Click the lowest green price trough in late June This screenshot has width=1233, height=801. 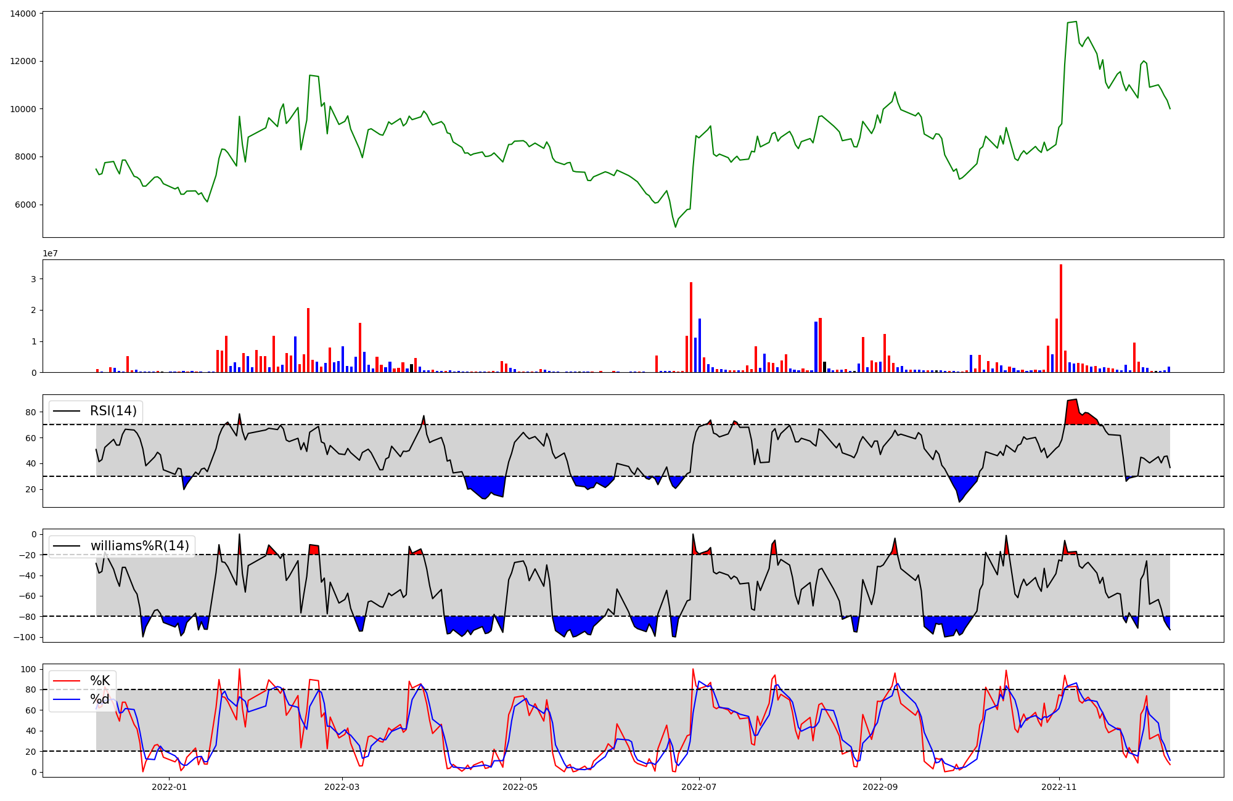click(675, 226)
